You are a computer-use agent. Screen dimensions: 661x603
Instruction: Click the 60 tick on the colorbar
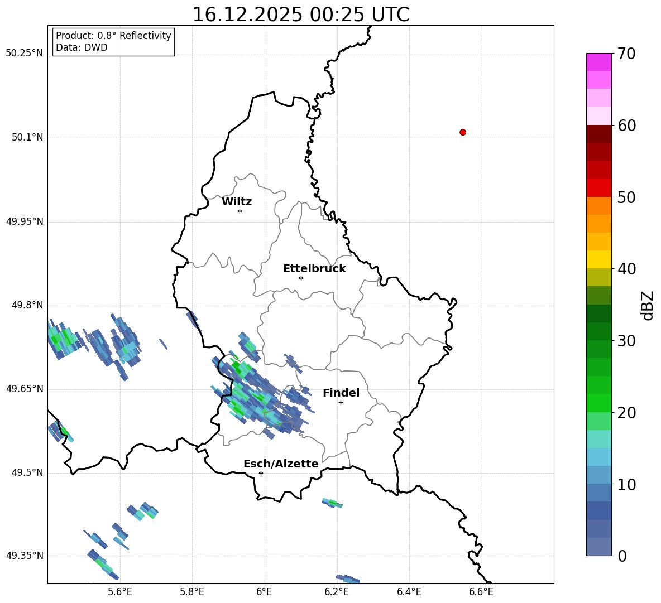626,126
